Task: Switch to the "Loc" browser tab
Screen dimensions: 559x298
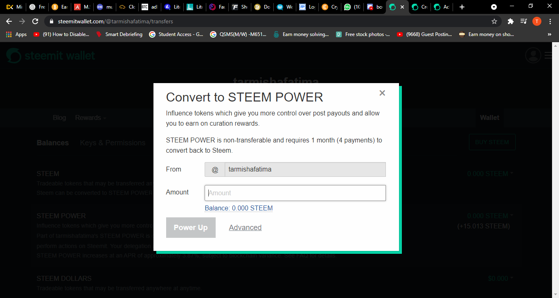Action: click(x=307, y=7)
